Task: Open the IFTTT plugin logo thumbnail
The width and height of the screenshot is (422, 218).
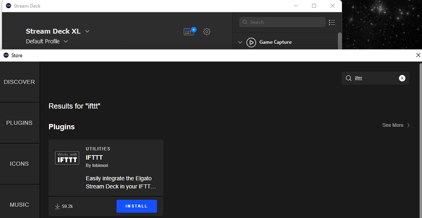Action: tap(67, 158)
